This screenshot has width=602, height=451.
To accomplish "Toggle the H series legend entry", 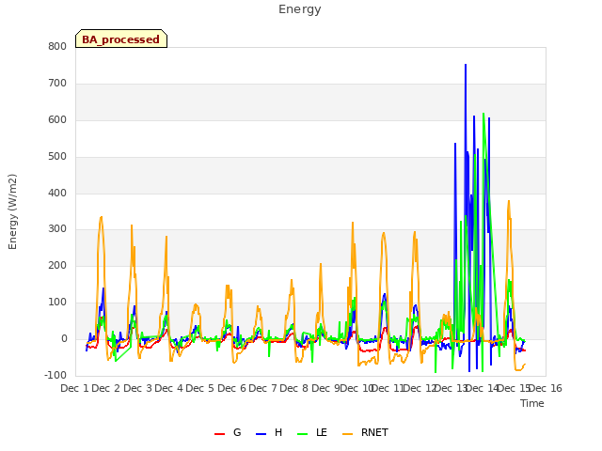I will point(269,433).
